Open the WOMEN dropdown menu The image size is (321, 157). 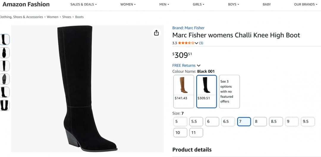[x=128, y=4]
